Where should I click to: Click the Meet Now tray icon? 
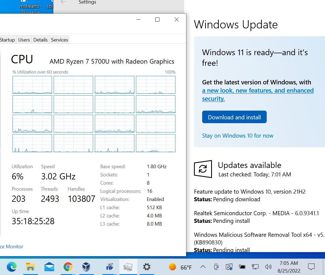pos(216,267)
